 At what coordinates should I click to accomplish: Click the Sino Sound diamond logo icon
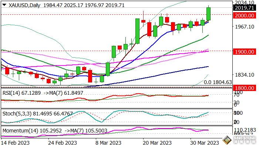pyautogui.click(x=226, y=141)
